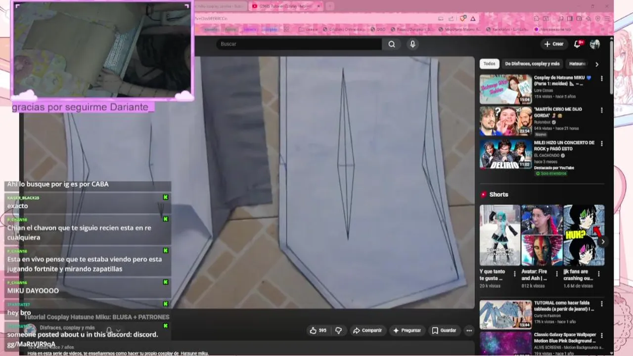Like the video with 595 likes
633x356 pixels.
[318, 330]
